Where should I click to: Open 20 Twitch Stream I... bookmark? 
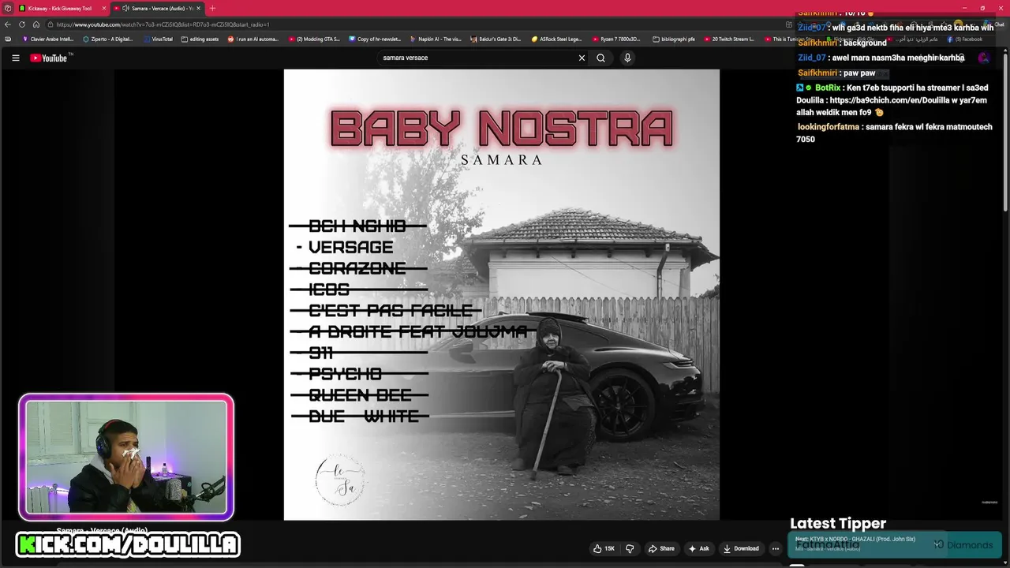729,39
